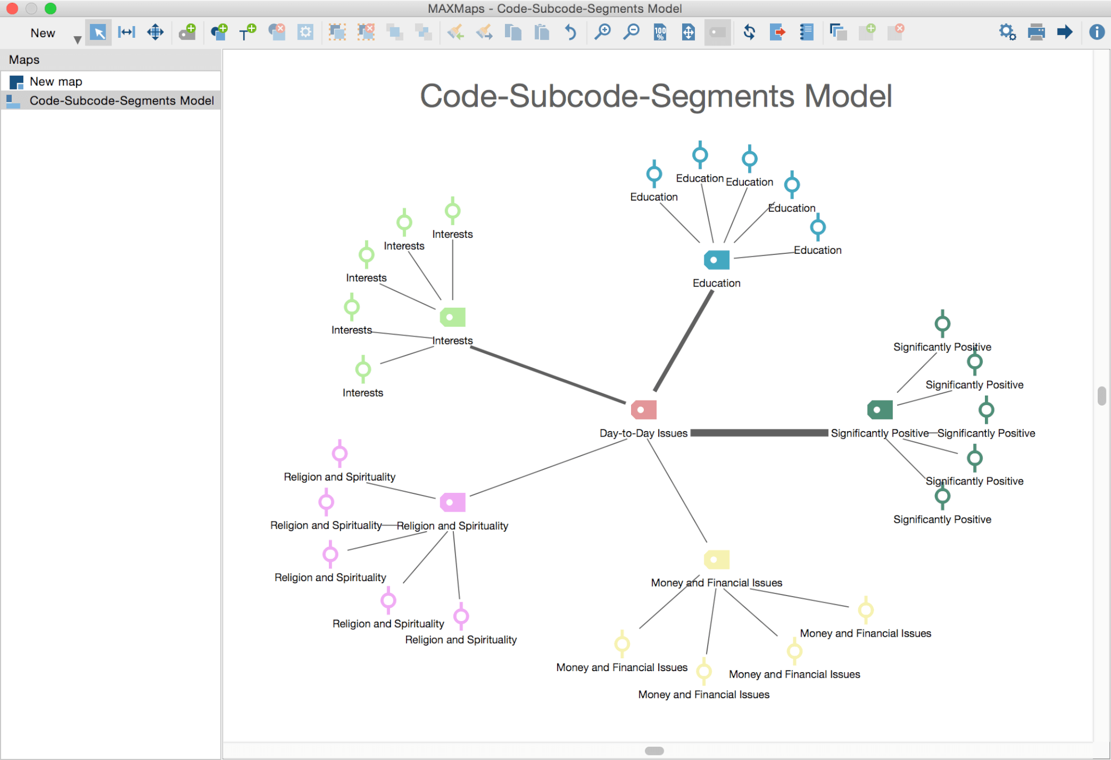
Task: Select the topmost Significantly Positive segment icon
Action: (942, 323)
